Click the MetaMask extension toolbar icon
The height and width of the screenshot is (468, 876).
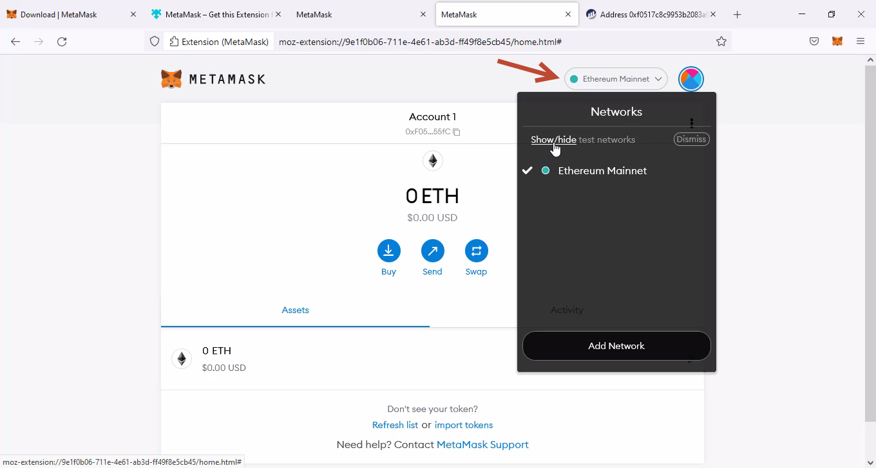pos(837,41)
